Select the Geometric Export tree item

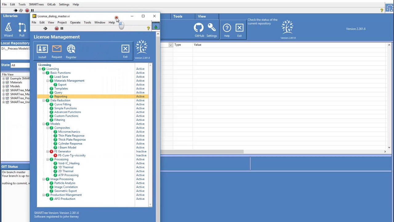(66, 191)
